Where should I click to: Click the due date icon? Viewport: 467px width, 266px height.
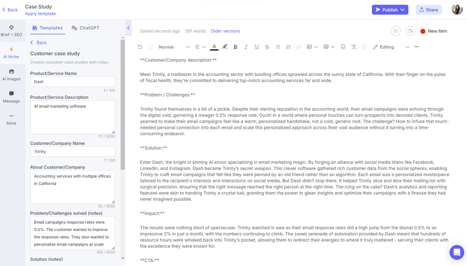pos(410,31)
